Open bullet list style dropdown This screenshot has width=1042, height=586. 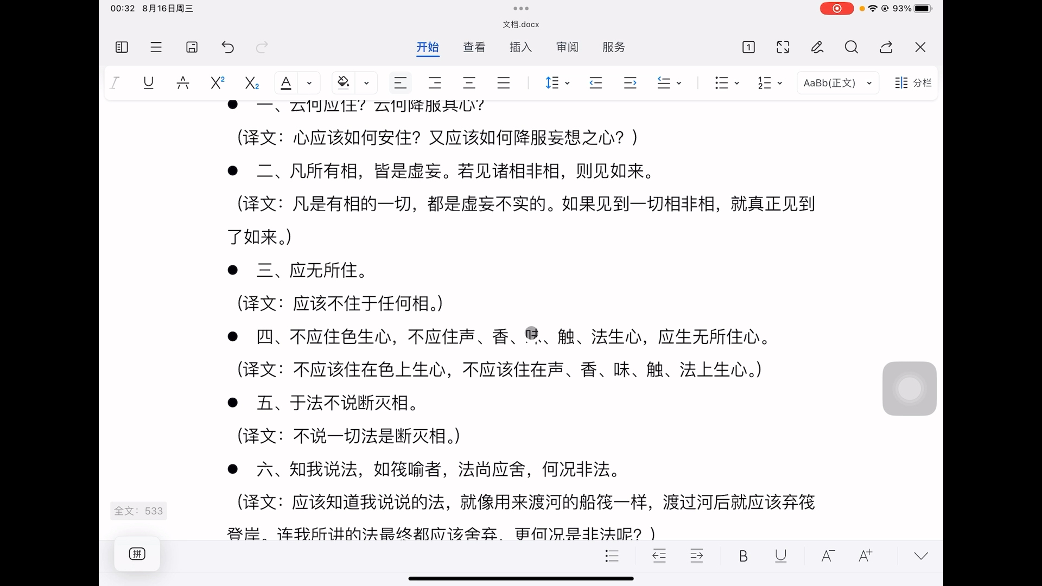[x=727, y=82]
